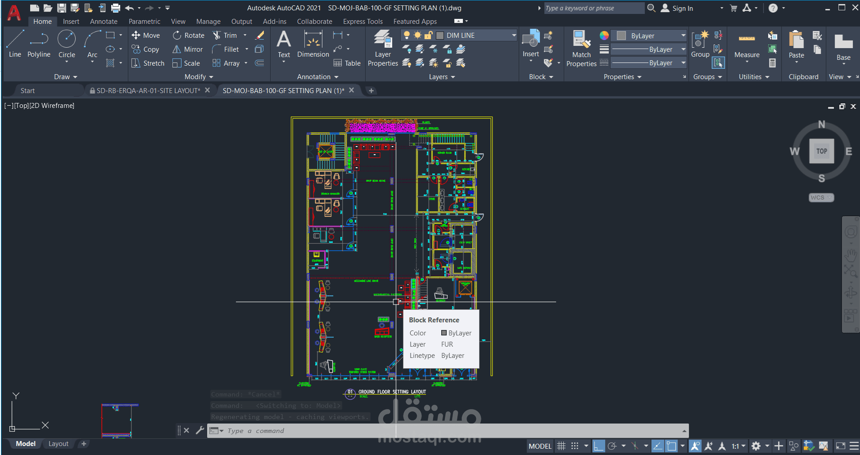Apply the Fillet tool
The image size is (860, 455).
(x=226, y=49)
